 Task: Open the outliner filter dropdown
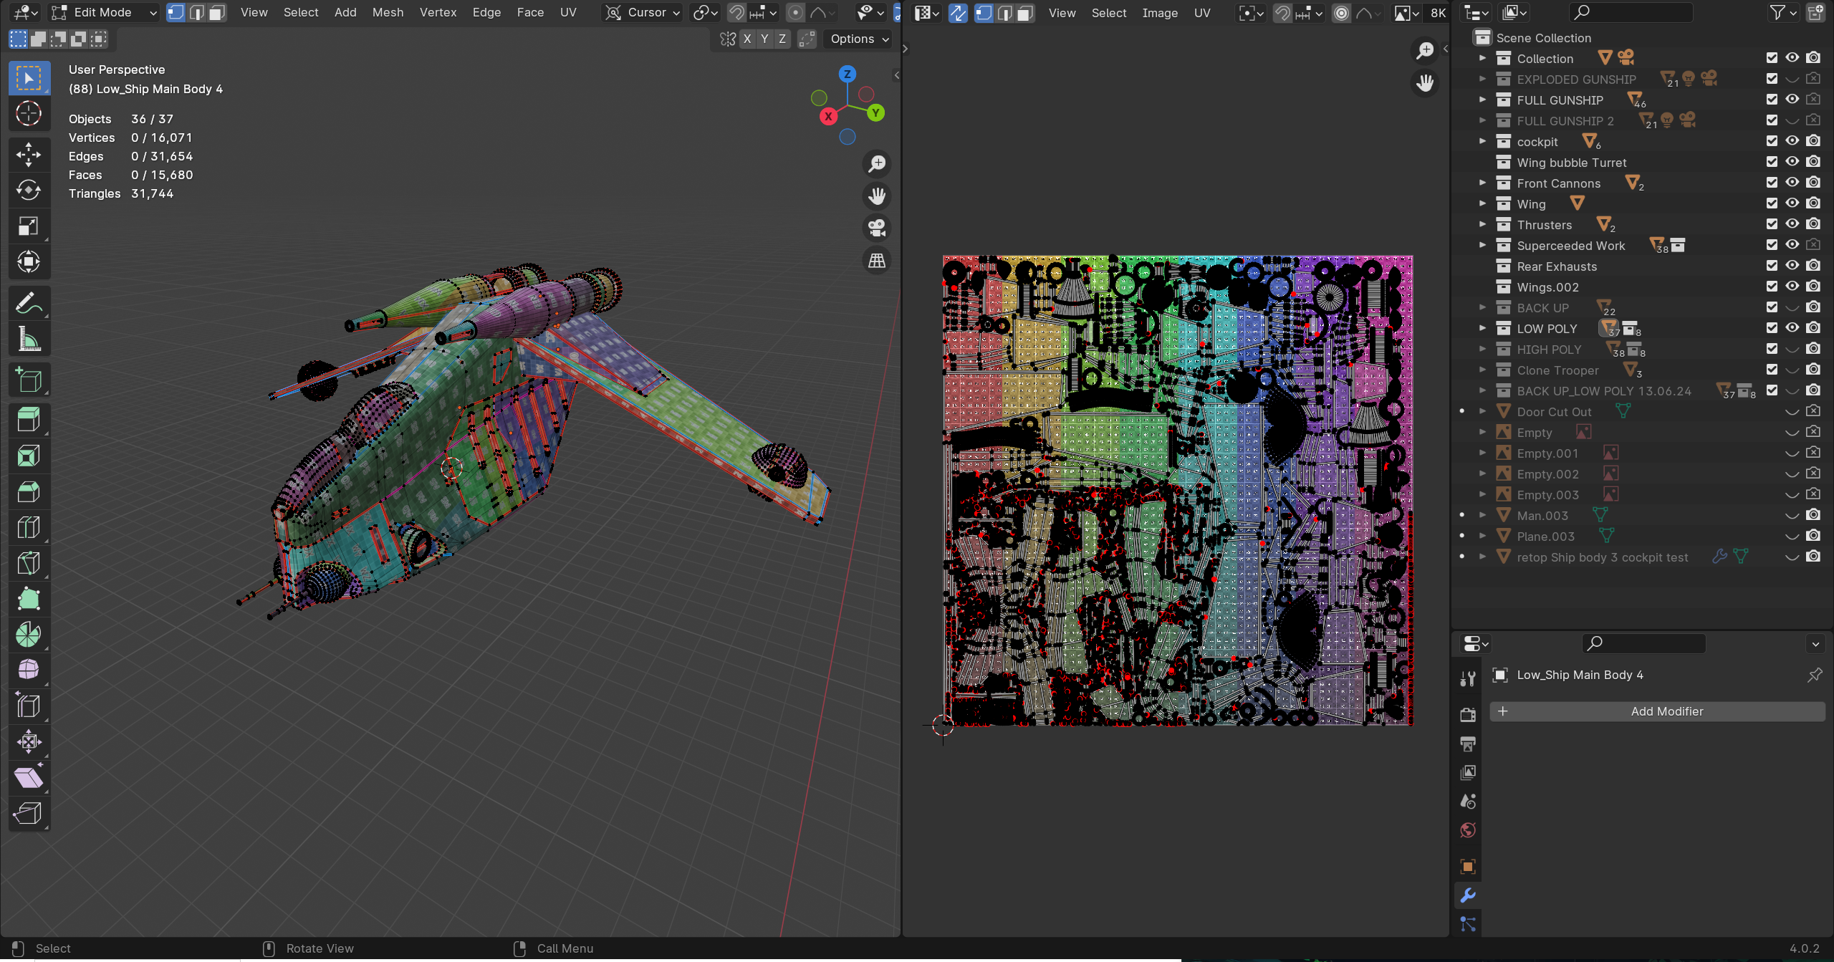coord(1782,12)
